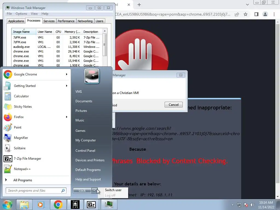Sort processes by Memory column
The width and height of the screenshot is (280, 210).
point(72,32)
